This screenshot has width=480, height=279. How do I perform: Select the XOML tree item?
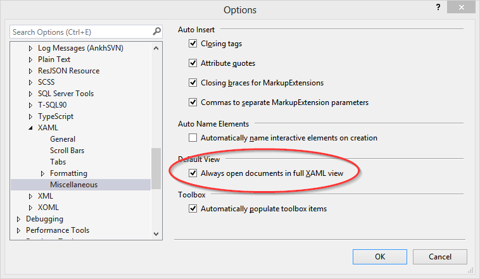[x=48, y=208]
